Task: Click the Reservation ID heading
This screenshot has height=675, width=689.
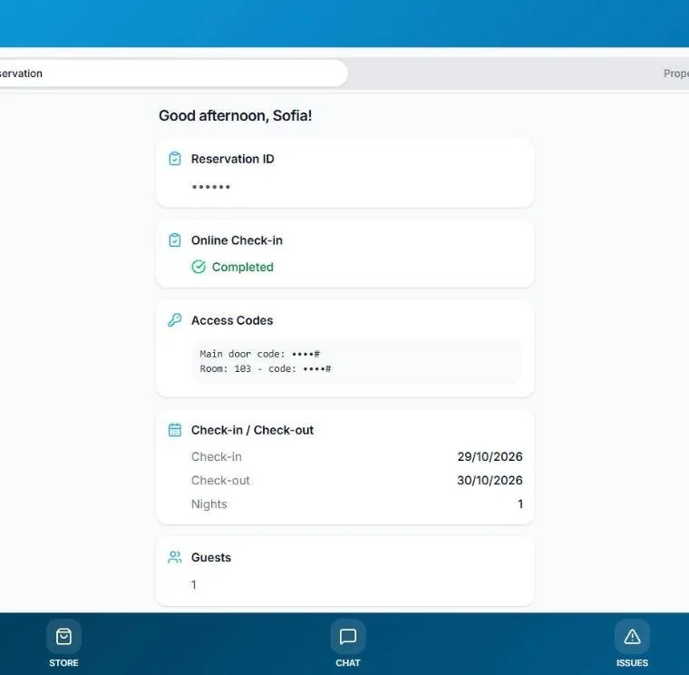Action: tap(232, 159)
